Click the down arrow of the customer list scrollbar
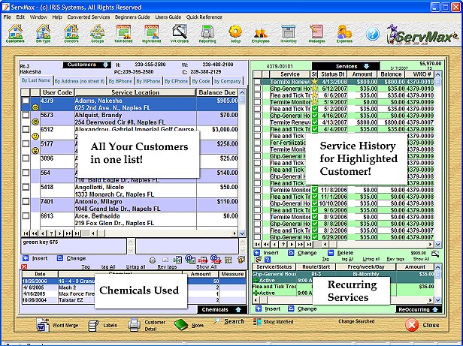 [242, 233]
